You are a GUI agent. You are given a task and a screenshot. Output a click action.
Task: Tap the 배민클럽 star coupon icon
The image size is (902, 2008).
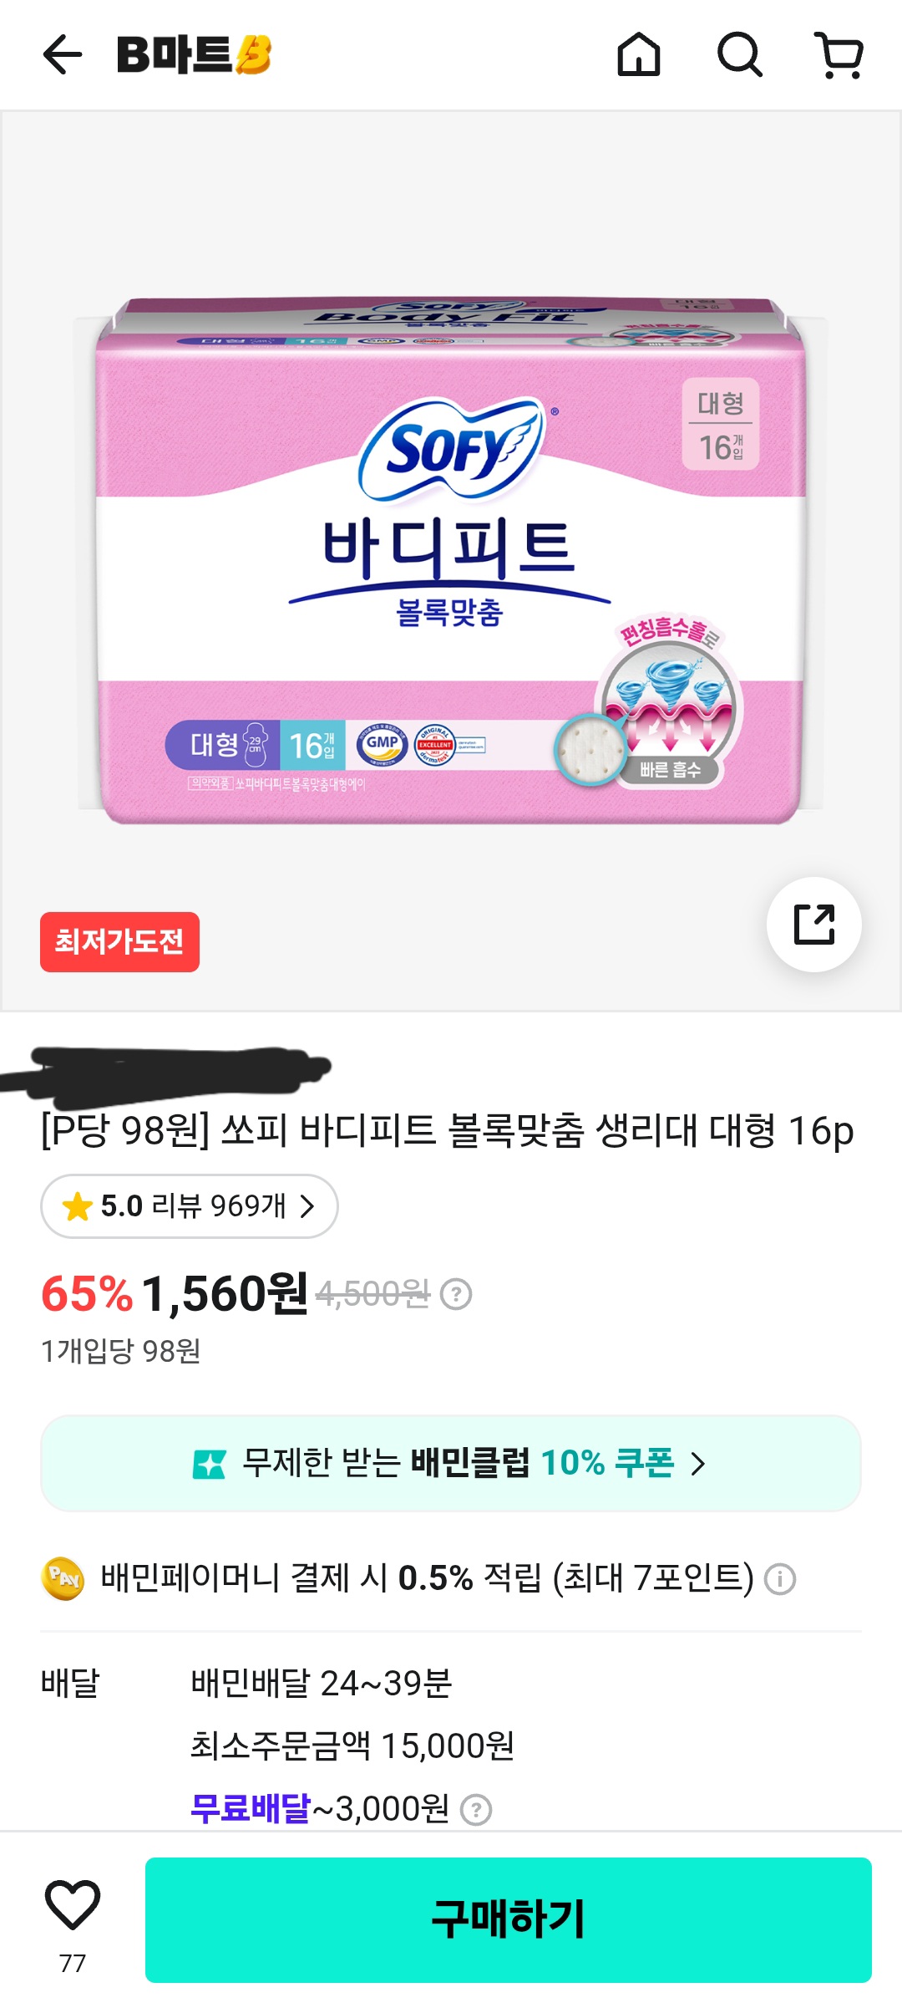[209, 1464]
